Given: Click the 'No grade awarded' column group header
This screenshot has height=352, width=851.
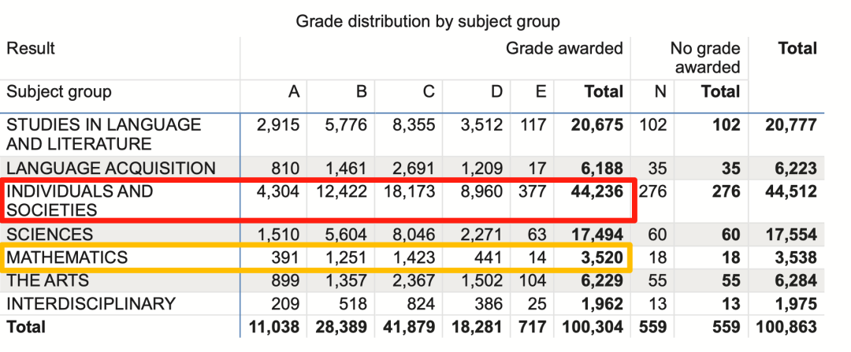Looking at the screenshot, I should [x=705, y=57].
